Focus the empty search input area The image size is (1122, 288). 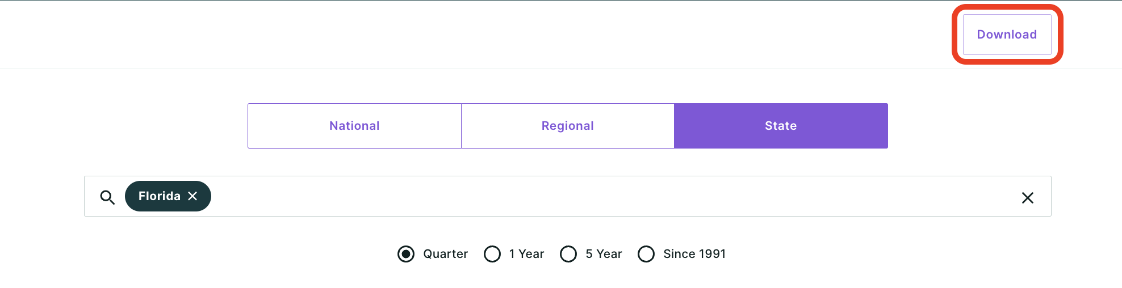[x=613, y=196]
